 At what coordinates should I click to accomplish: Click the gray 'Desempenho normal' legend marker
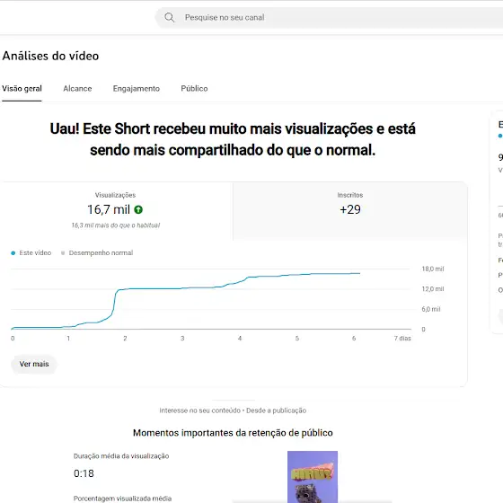pos(63,253)
